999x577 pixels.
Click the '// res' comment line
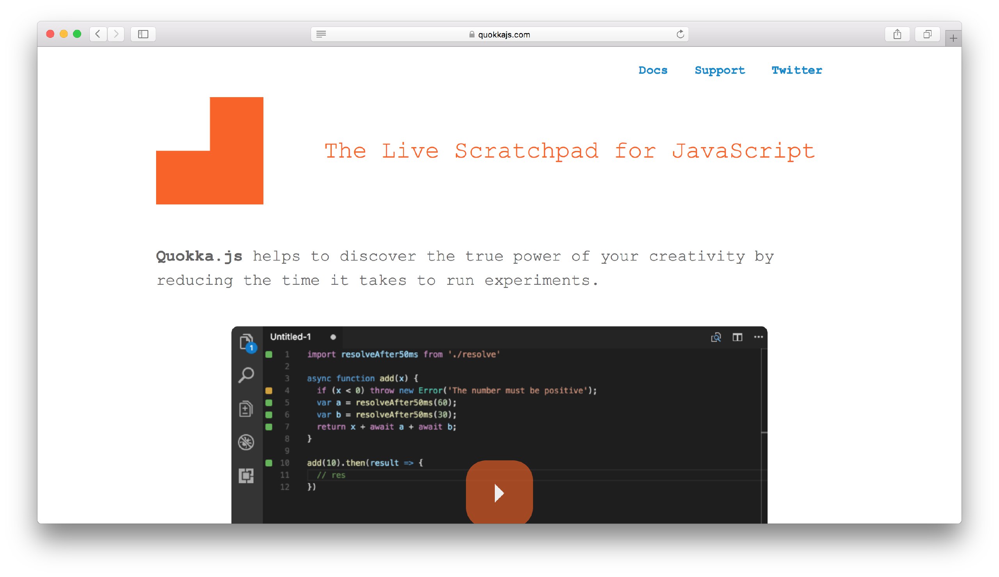pos(331,475)
